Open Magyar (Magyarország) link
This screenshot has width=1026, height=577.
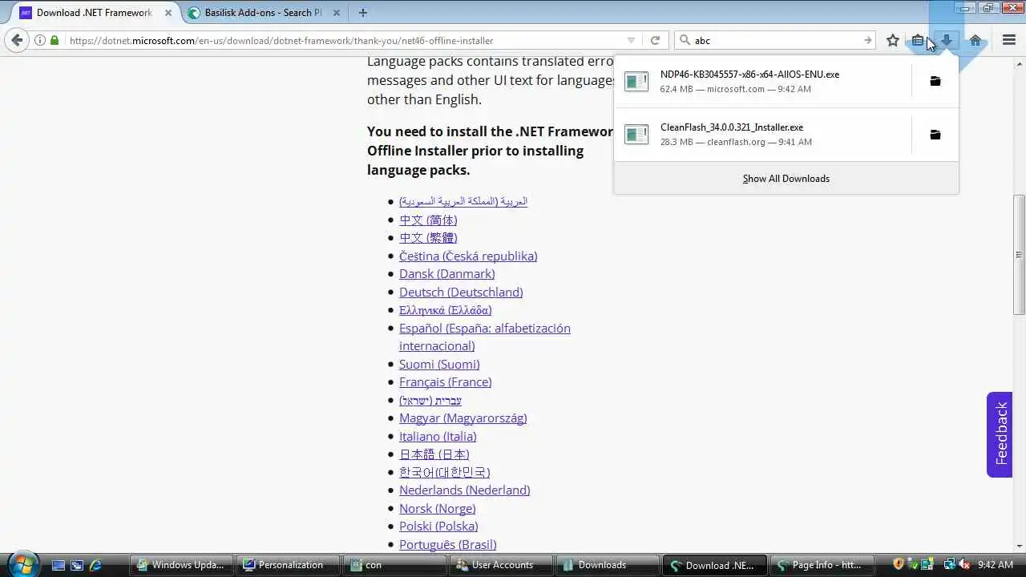coord(463,418)
